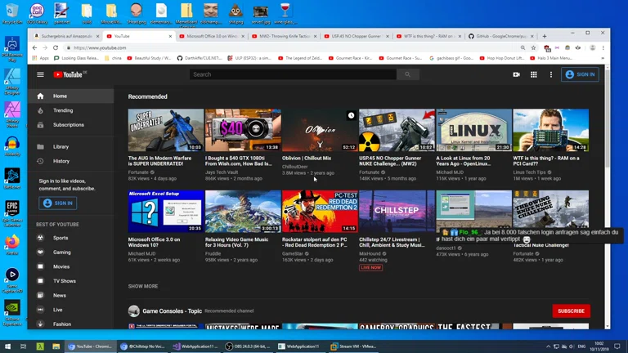Open the Audacity desktop icon
The width and height of the screenshot is (628, 353).
(12, 146)
